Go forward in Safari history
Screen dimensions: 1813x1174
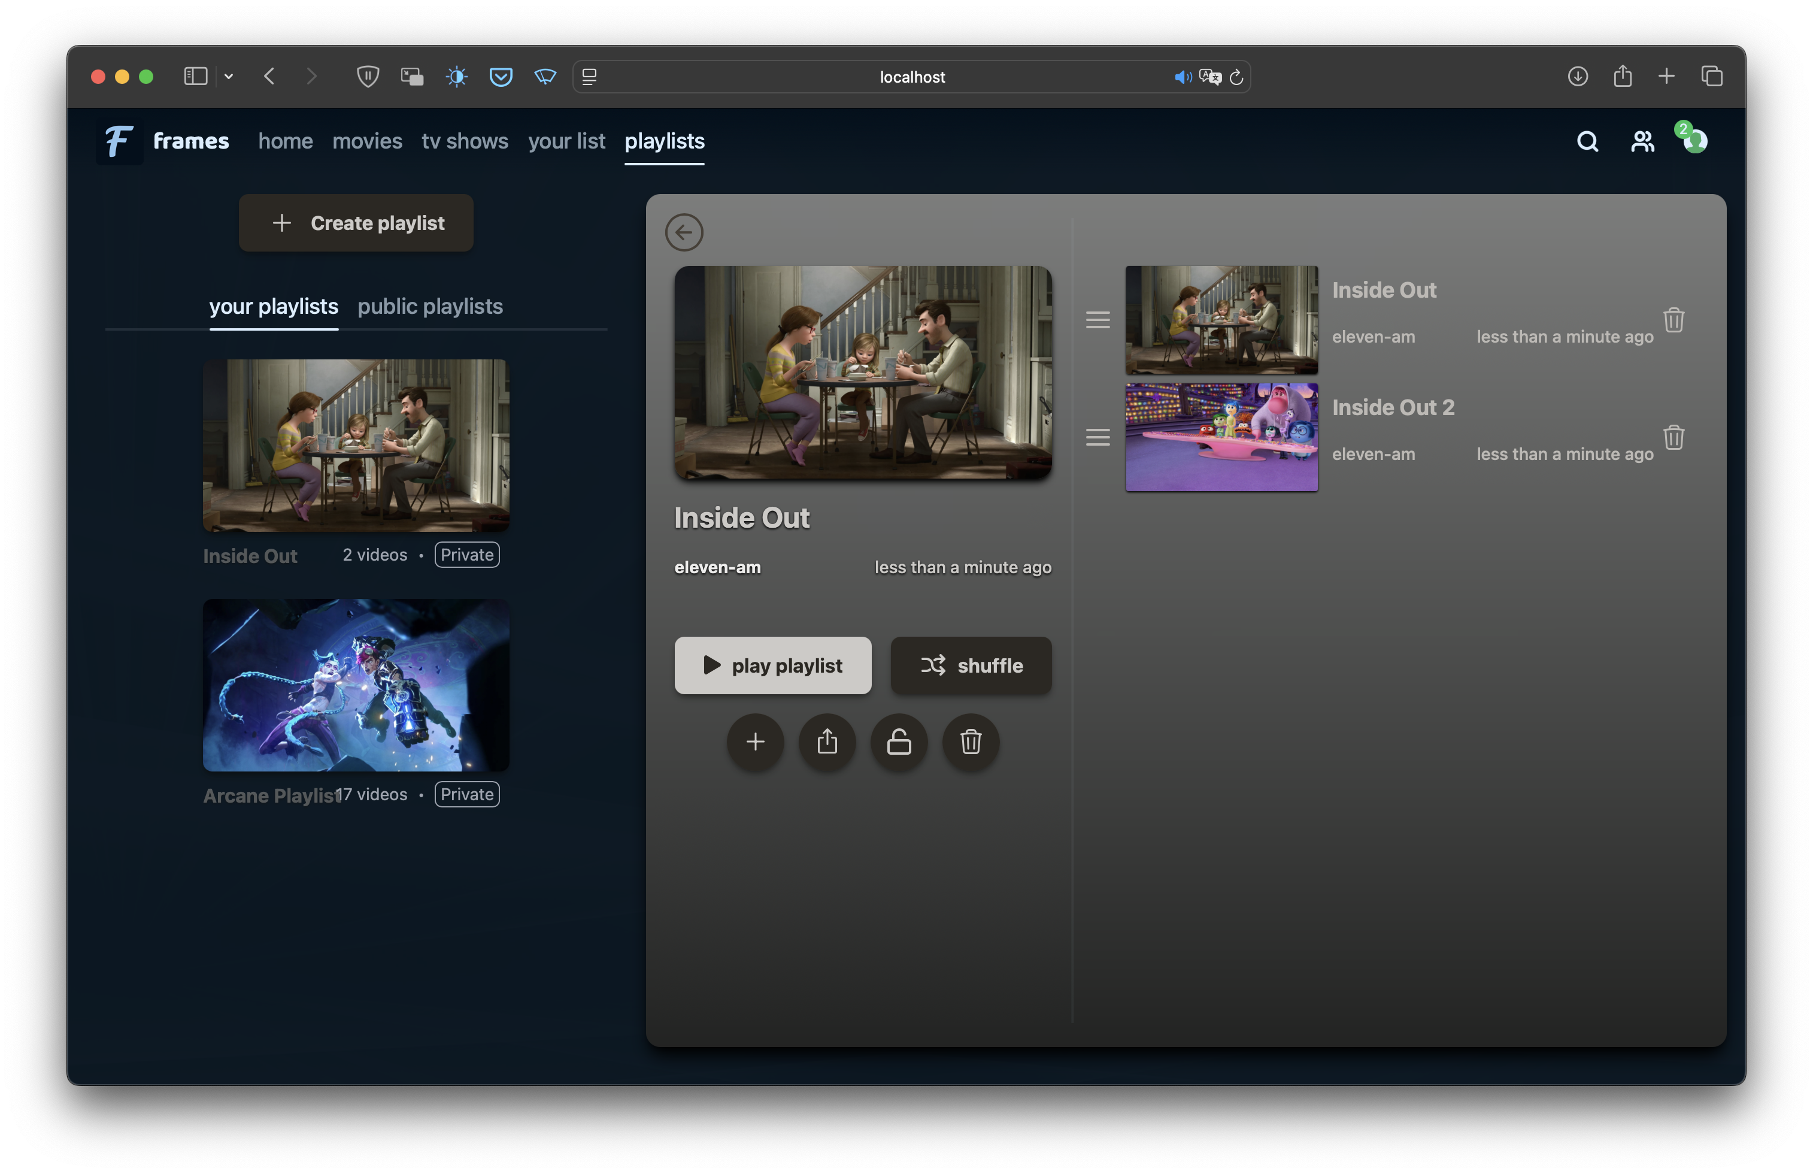tap(311, 76)
